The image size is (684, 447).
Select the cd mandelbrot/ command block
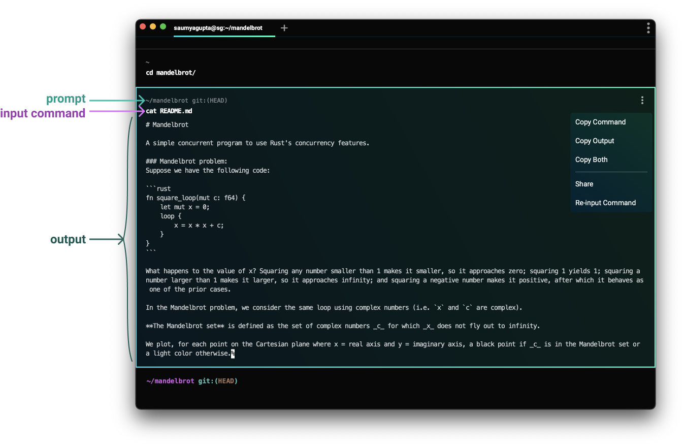(171, 73)
